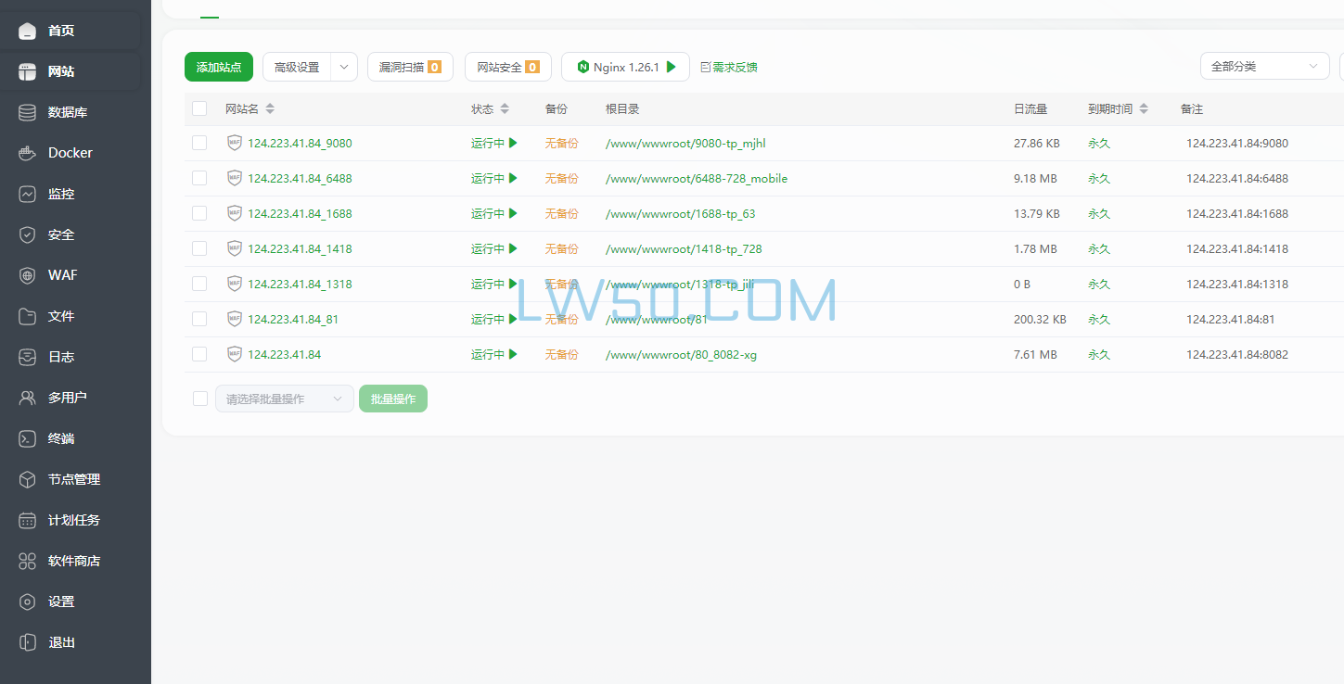Check the select-all checkbox in table header
The width and height of the screenshot is (1344, 684).
(x=199, y=108)
